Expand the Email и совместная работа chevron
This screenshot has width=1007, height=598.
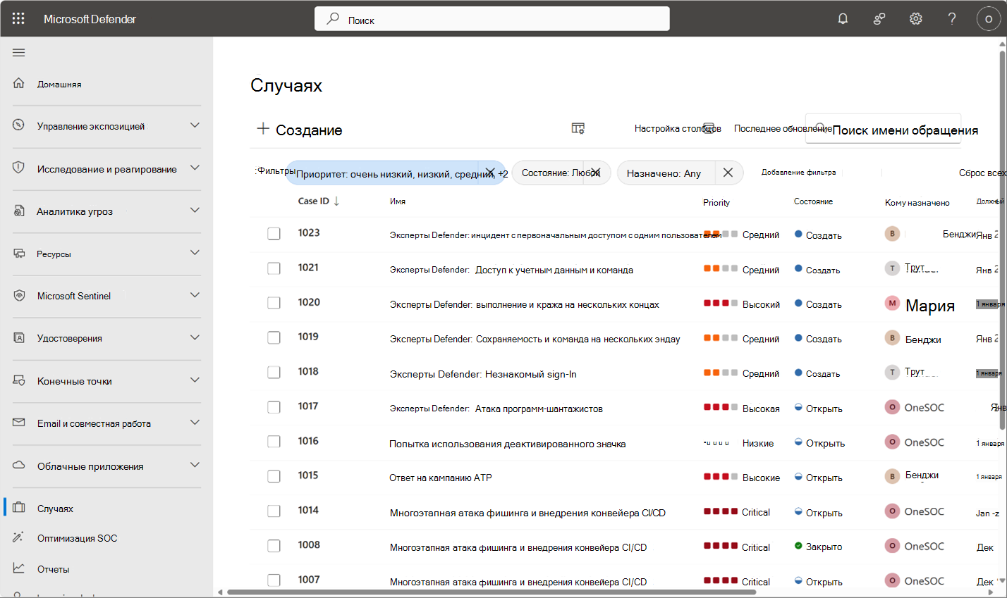(x=195, y=423)
